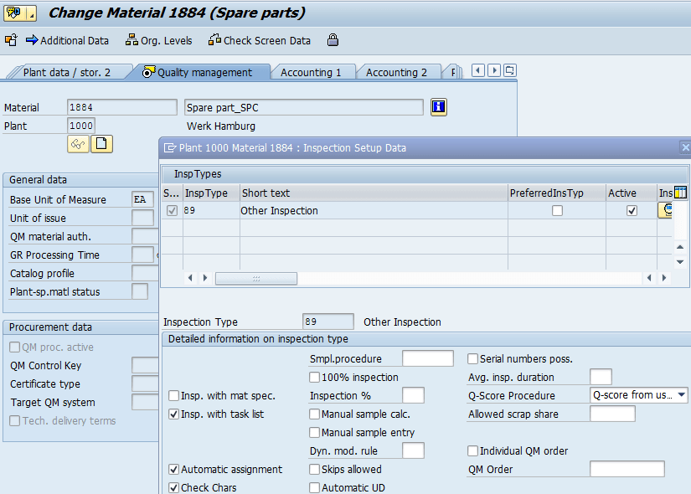Click the Avg. insp. duration field

coord(601,377)
